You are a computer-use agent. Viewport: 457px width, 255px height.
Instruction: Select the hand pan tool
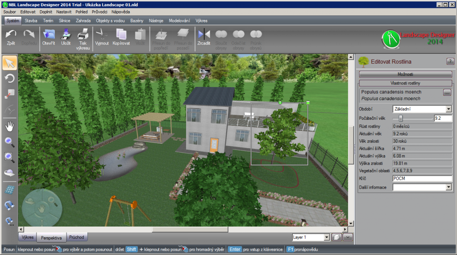coord(10,126)
